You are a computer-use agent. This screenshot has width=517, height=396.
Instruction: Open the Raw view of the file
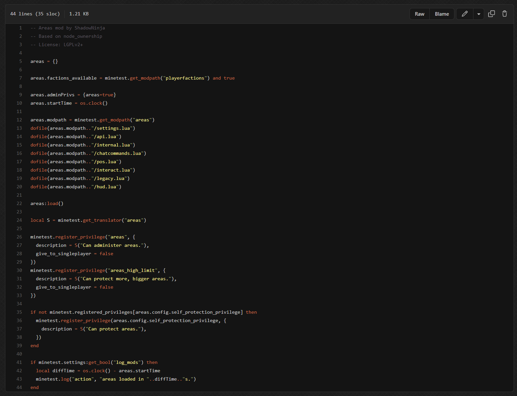pos(419,14)
